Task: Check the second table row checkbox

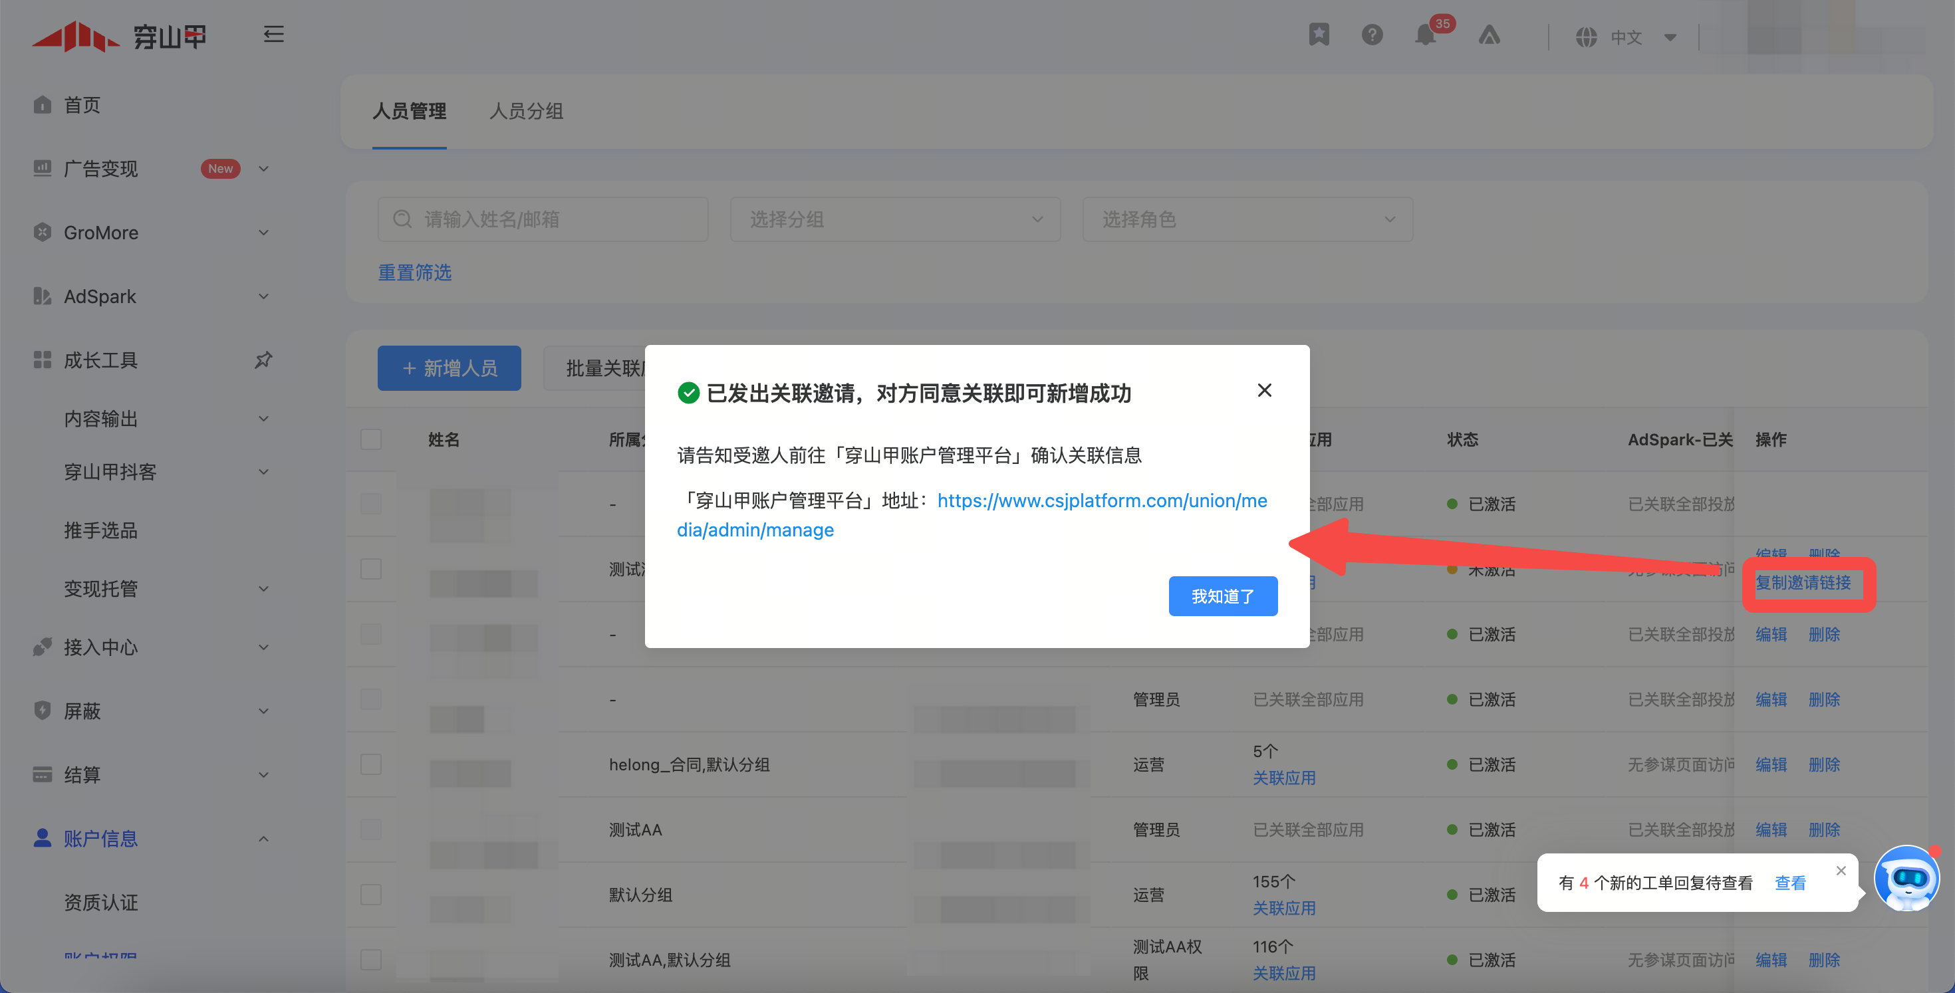Action: click(371, 569)
